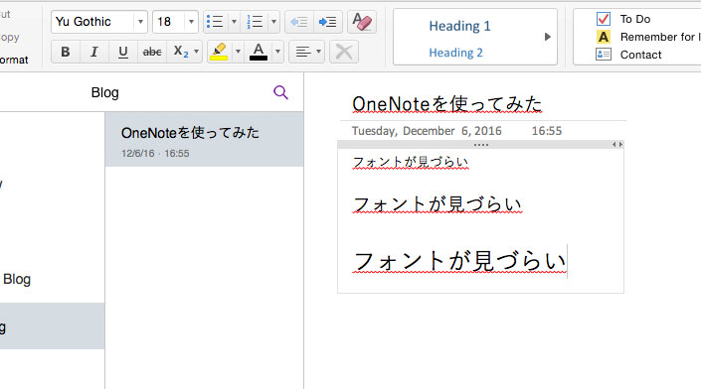Screen dimensions: 701x389
Task: Open the subscript options dropdown arrow
Action: (196, 52)
